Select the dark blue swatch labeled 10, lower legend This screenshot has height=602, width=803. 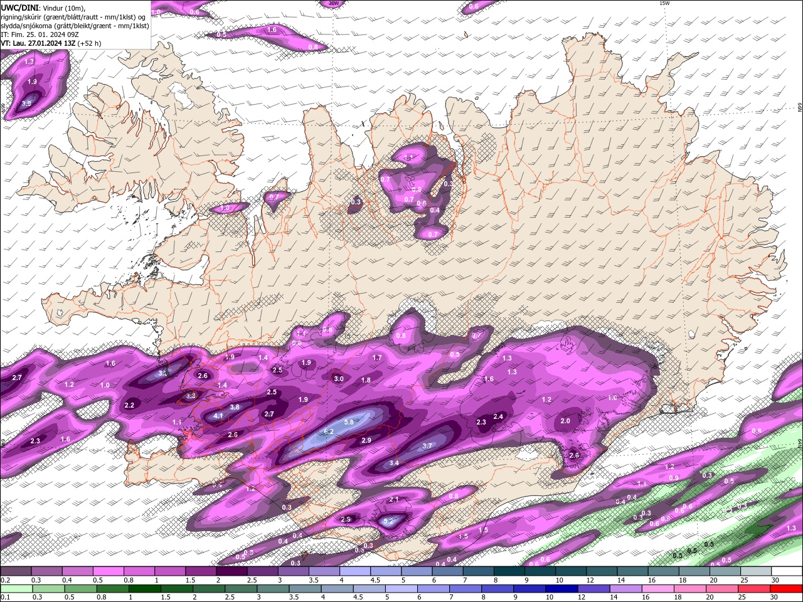tap(561, 589)
